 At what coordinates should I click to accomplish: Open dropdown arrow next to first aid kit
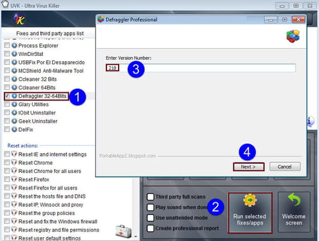[x=135, y=236]
